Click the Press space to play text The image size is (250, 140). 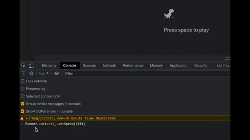click(x=186, y=30)
